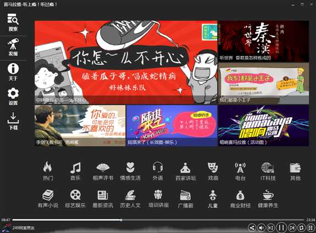The height and width of the screenshot is (233, 316).
Task: Click the now-playing title 249房室男友
Action: [x=24, y=228]
